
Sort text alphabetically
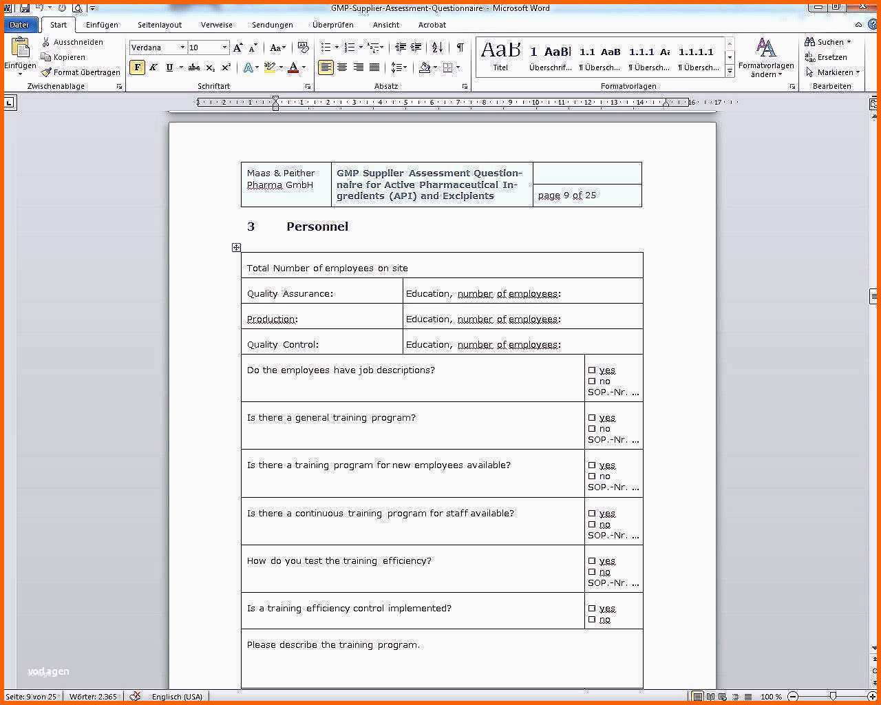click(437, 48)
